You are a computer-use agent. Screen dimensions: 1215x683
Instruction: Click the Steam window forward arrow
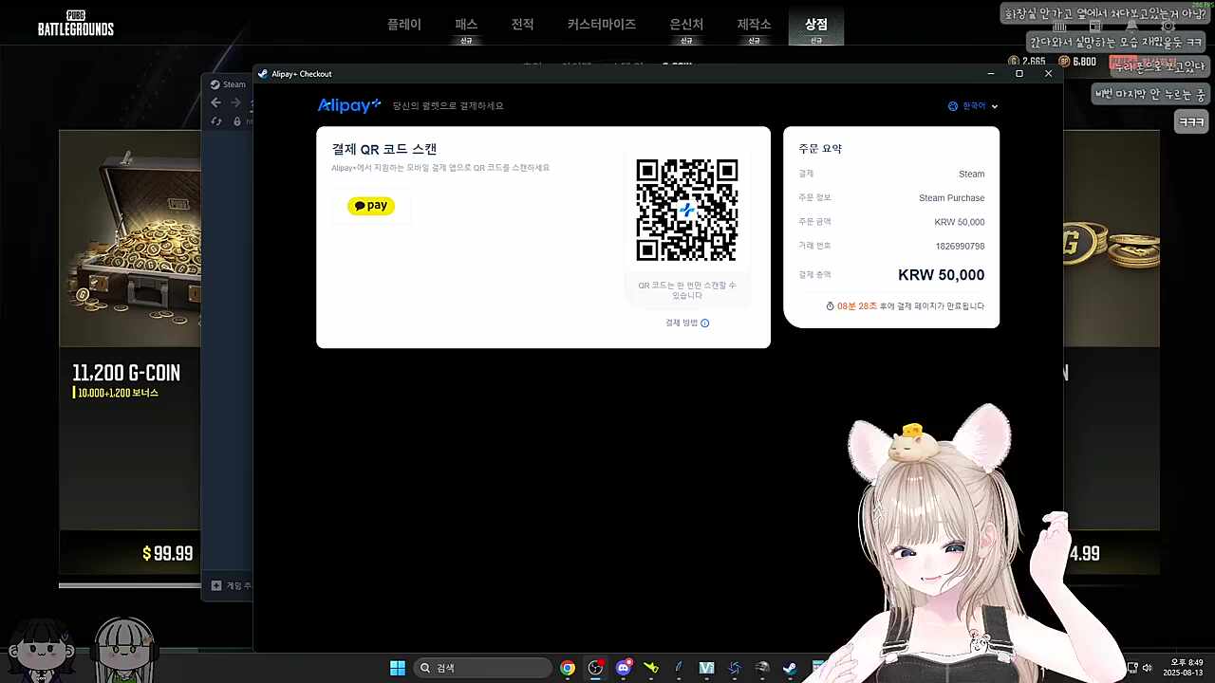pos(235,102)
